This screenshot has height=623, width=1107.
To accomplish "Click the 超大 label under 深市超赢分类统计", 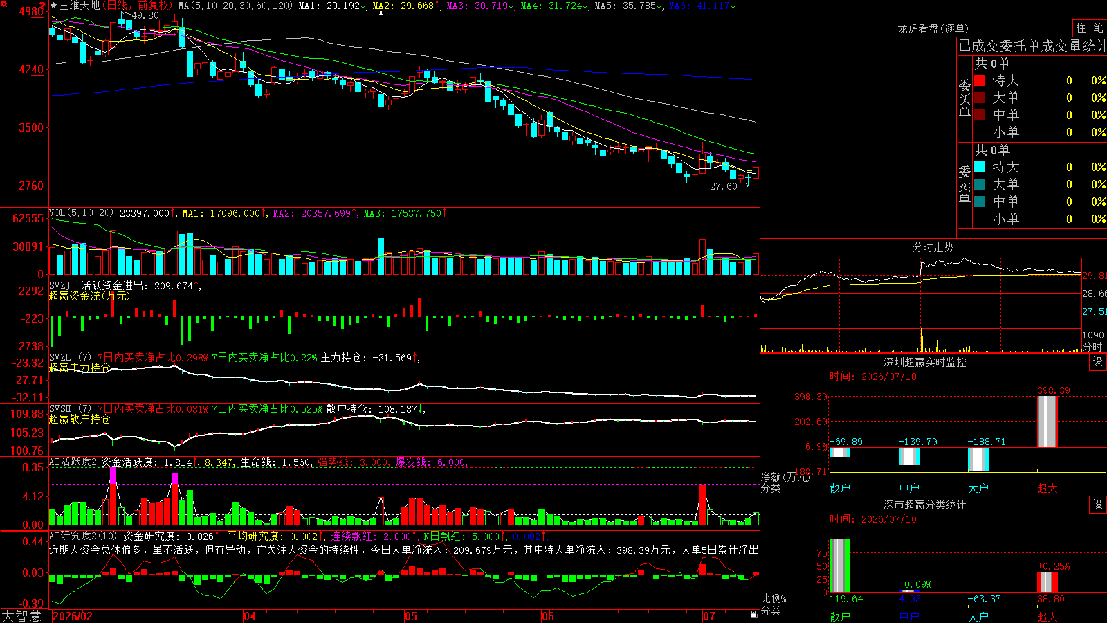I will point(1047,616).
